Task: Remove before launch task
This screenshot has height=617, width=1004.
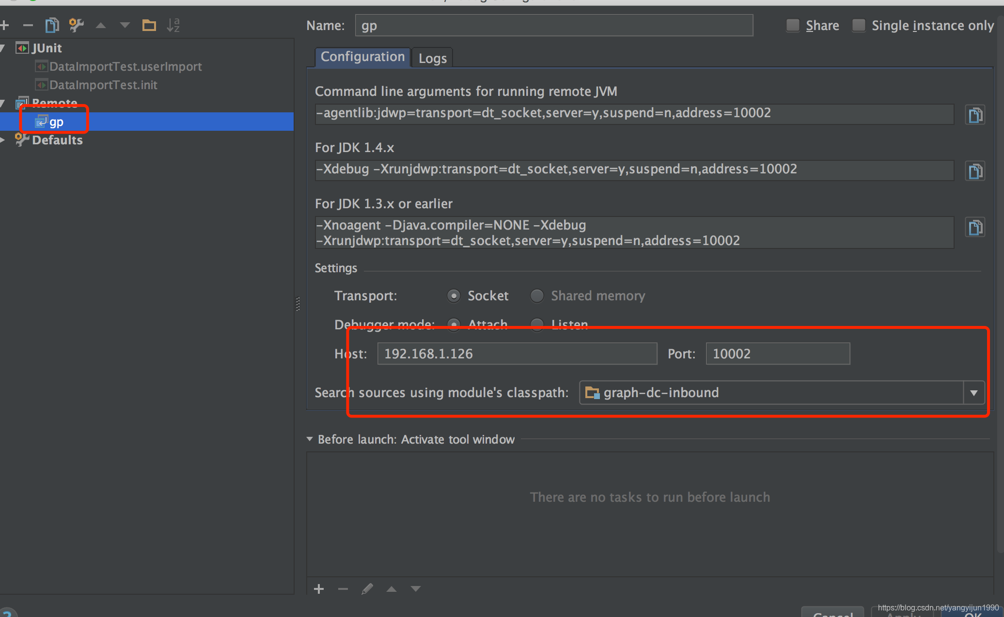Action: coord(343,589)
